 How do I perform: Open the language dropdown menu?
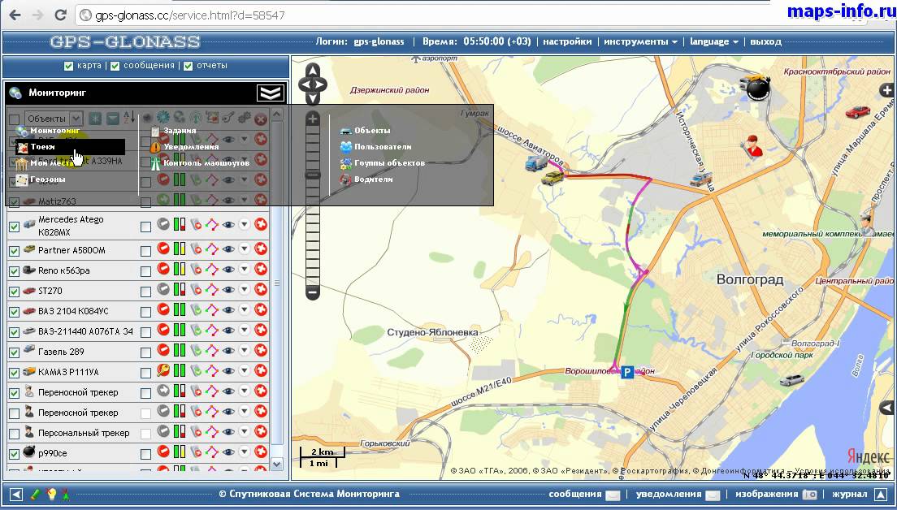[x=714, y=41]
